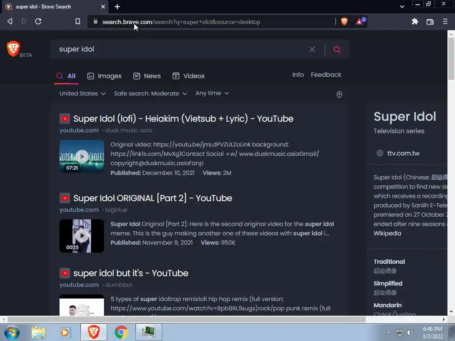Open the browser hamburger menu
Screen dimensions: 455x341
pyautogui.click(x=445, y=21)
